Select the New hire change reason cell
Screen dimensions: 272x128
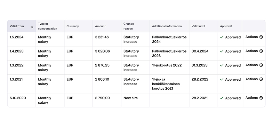[x=131, y=98]
